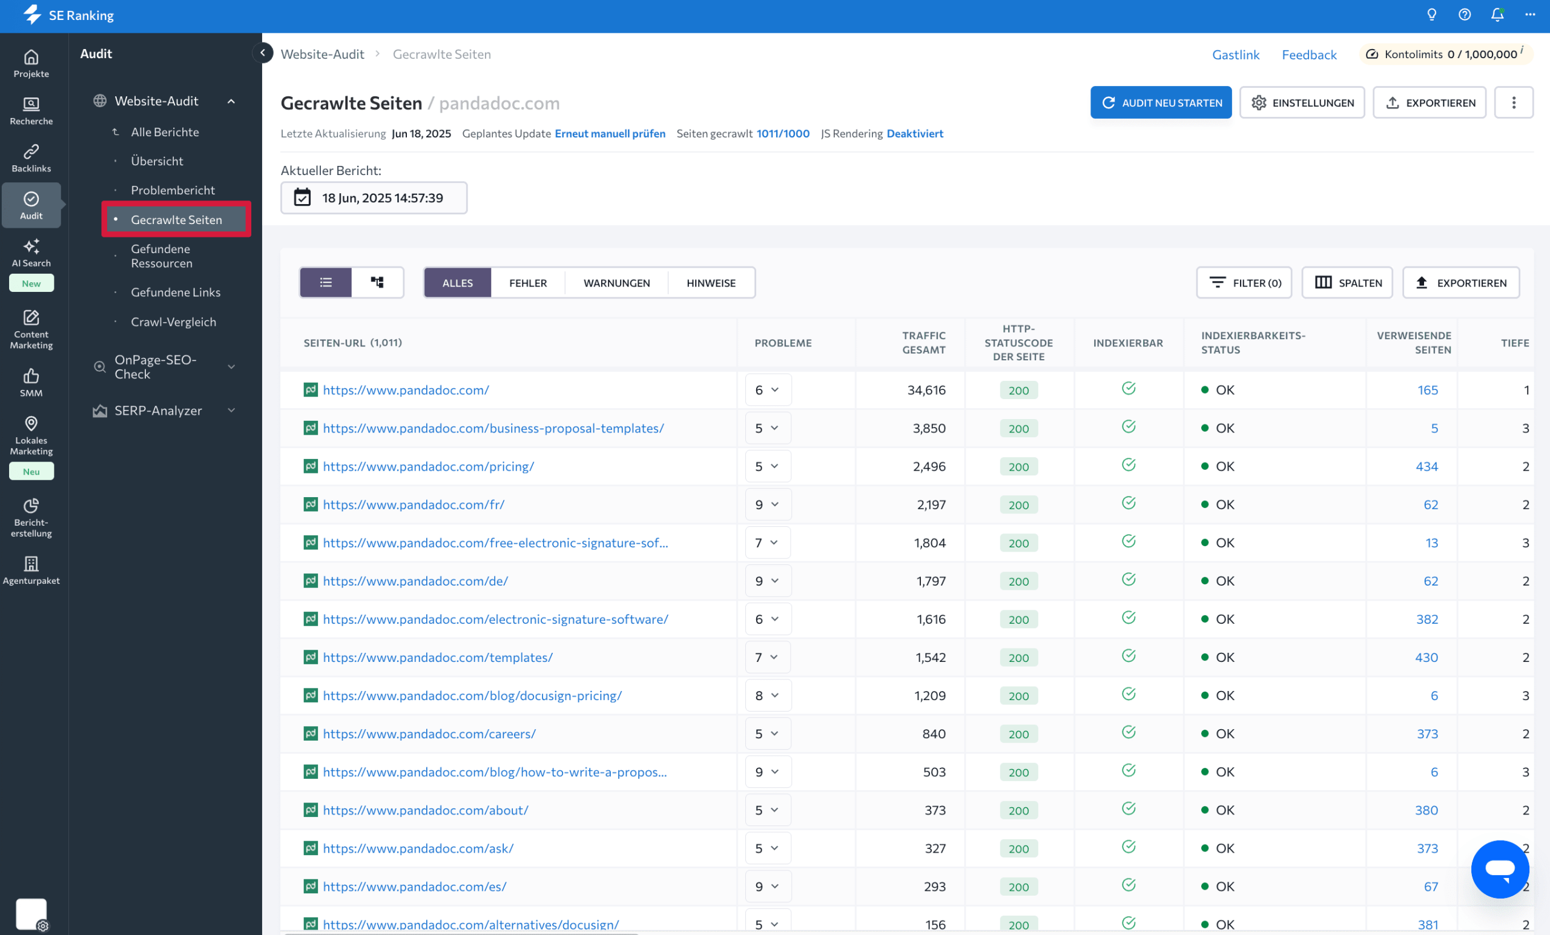Screen dimensions: 1550x935
Task: Switch to tree structure view
Action: 377,283
